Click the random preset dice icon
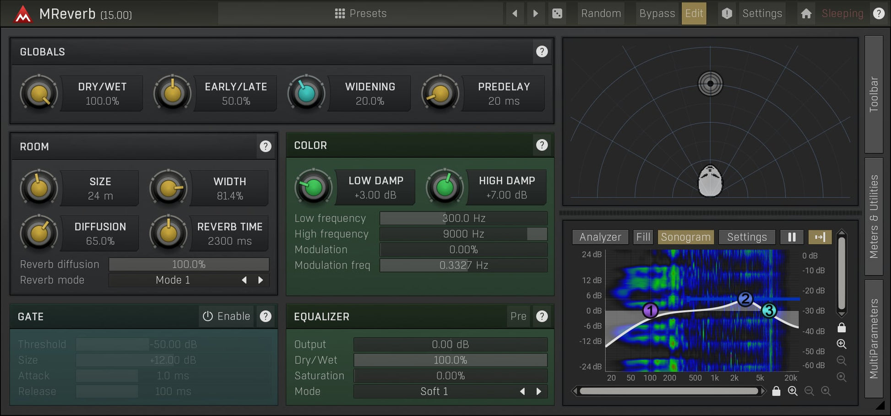The image size is (891, 416). (557, 13)
